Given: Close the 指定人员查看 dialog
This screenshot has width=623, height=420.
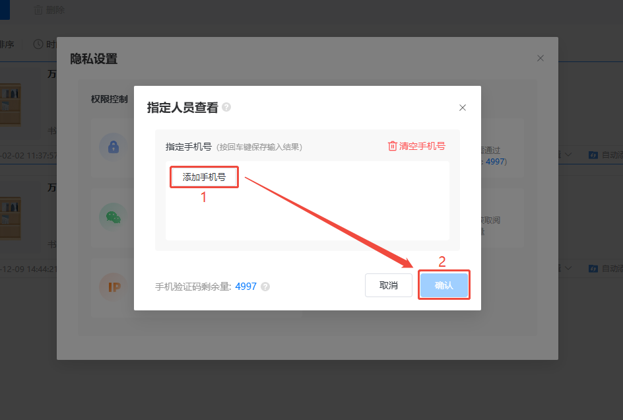Looking at the screenshot, I should [x=463, y=108].
